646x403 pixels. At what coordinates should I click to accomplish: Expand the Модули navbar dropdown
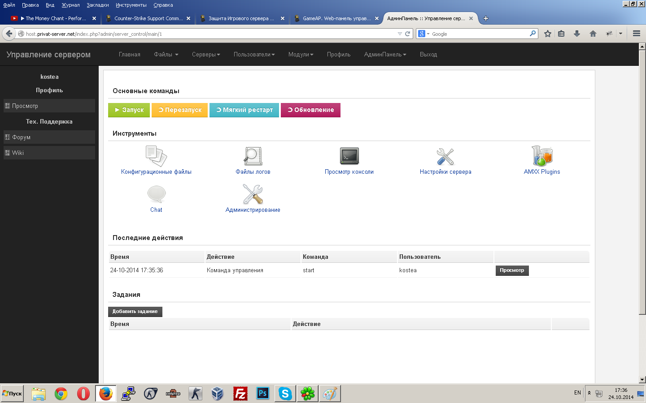pyautogui.click(x=301, y=55)
